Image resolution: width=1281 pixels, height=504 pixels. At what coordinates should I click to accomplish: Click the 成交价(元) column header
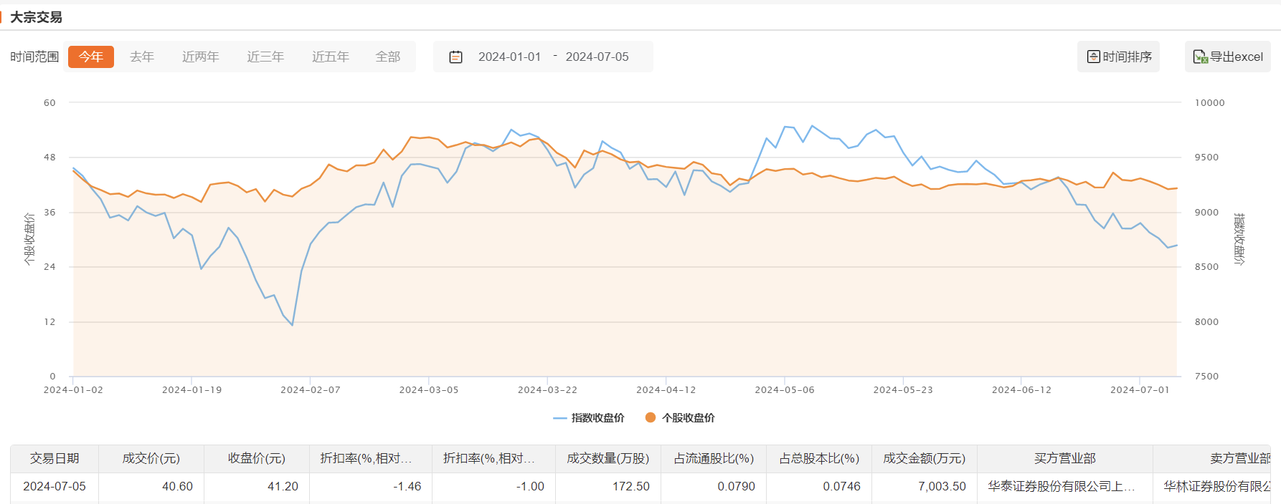(151, 458)
